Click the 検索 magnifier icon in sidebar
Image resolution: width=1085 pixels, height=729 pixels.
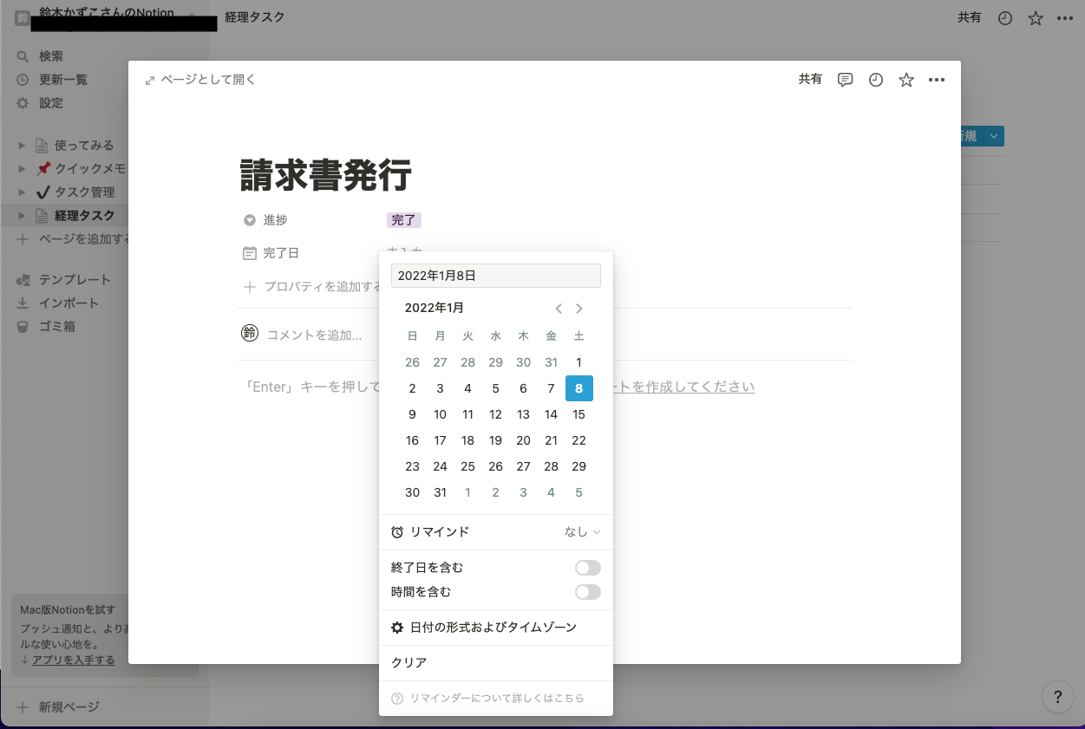[x=23, y=56]
